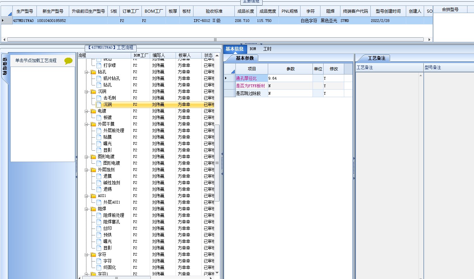The image size is (474, 279).
Task: Click the folder icon of 图形电镀 group
Action: 93,157
